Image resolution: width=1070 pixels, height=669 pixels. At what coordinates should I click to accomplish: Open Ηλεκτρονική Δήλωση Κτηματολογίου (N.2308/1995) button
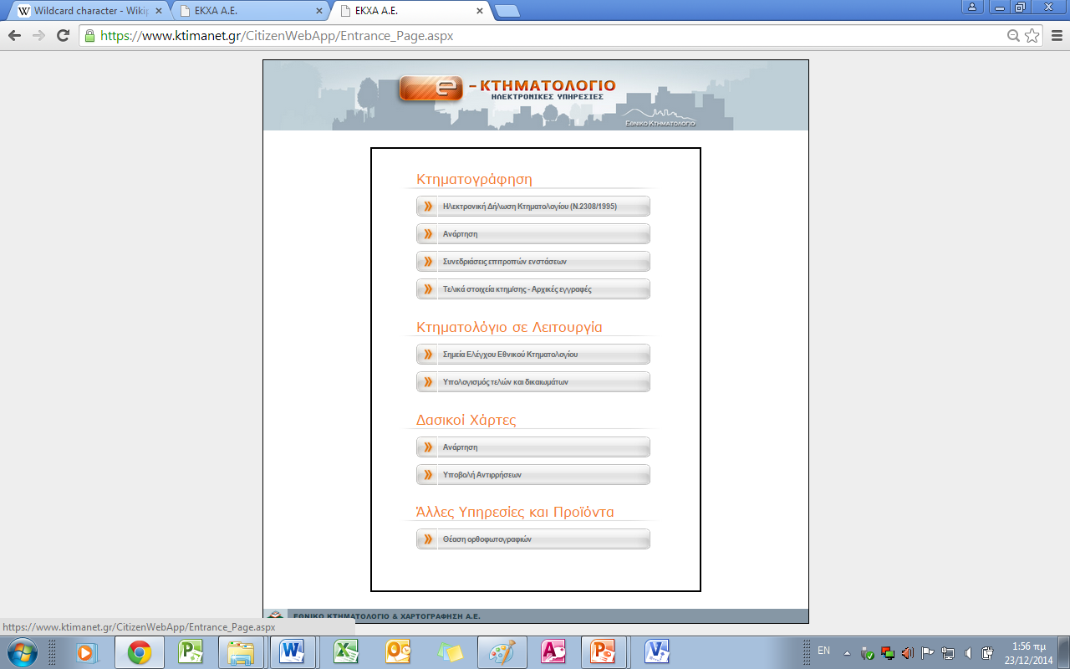[x=532, y=206]
